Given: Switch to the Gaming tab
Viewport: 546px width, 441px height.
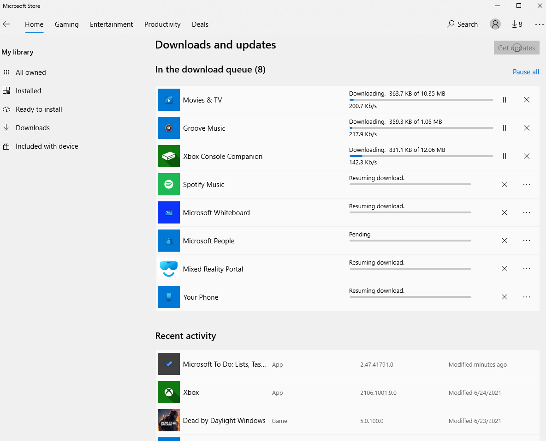Looking at the screenshot, I should coord(66,24).
